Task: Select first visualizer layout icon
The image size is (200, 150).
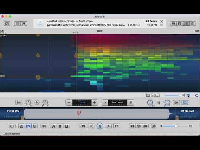Action: coord(148,95)
